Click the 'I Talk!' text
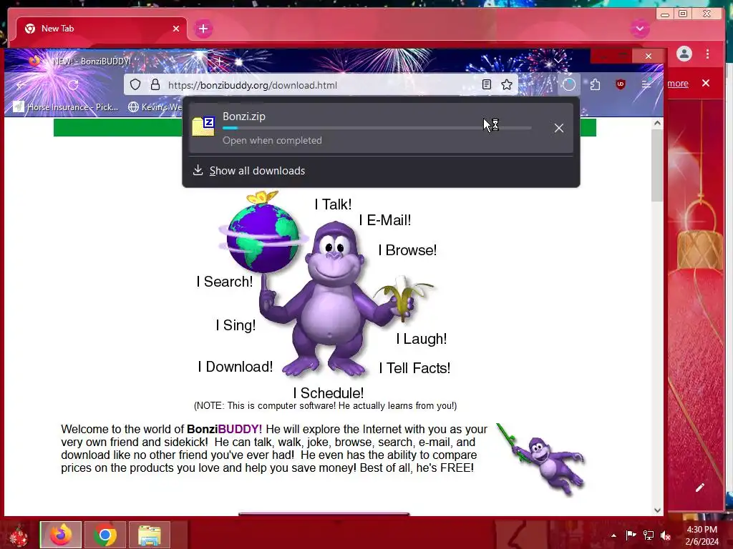This screenshot has height=549, width=733. click(x=333, y=204)
